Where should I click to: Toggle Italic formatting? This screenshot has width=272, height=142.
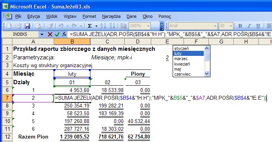coord(249,26)
